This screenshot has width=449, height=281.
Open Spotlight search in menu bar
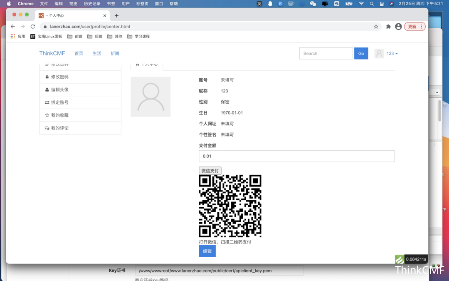pos(372,4)
